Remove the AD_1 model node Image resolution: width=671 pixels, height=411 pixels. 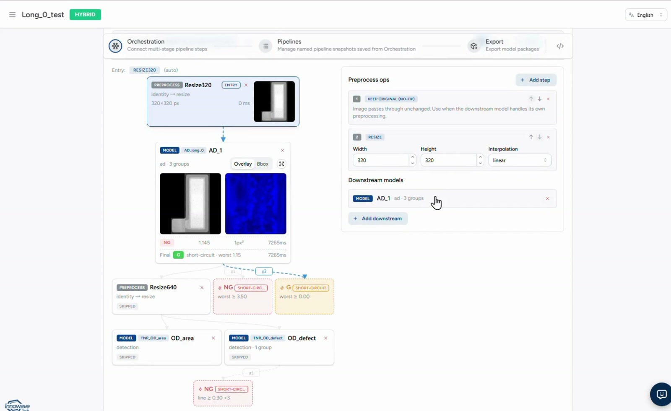(x=282, y=150)
